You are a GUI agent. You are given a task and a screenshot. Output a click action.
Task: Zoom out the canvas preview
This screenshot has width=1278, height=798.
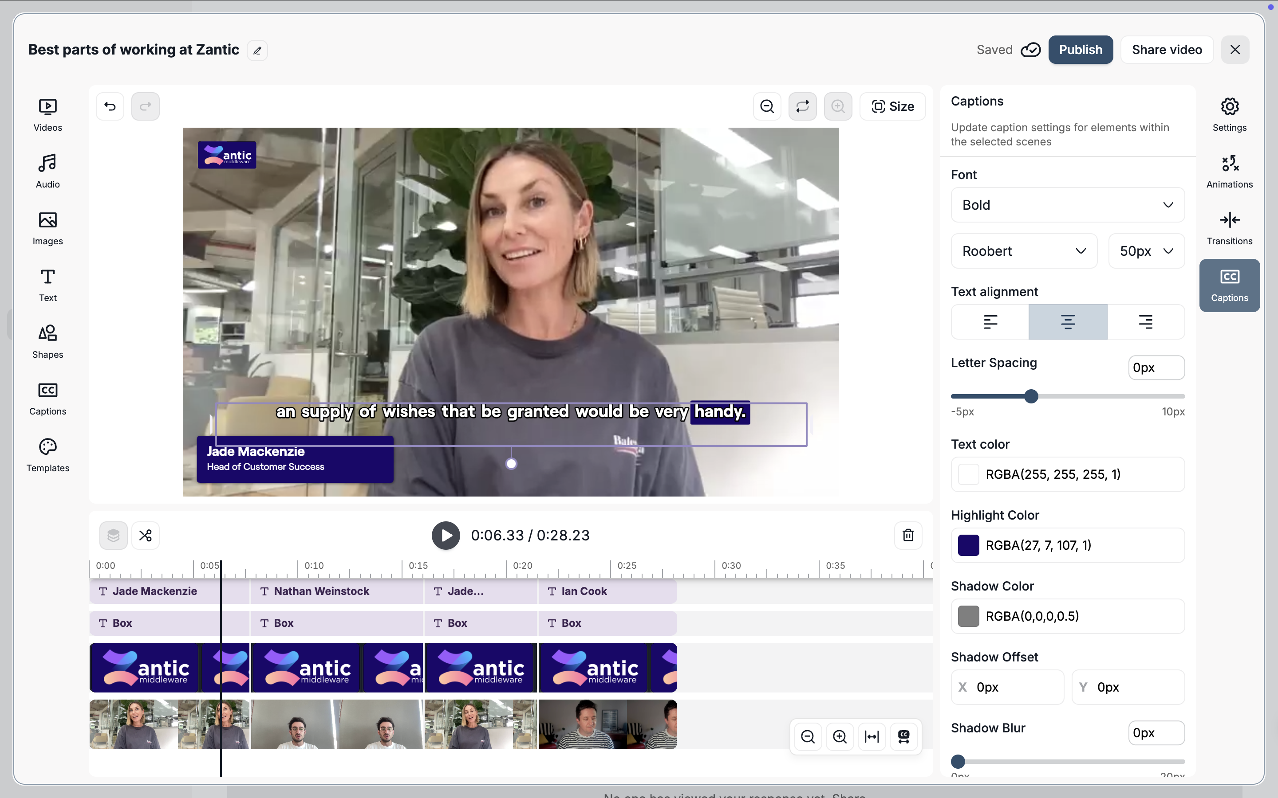(x=767, y=106)
